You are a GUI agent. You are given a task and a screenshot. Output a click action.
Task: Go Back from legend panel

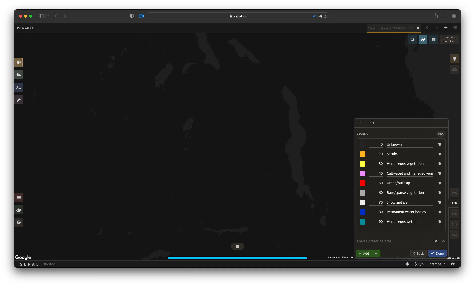(418, 253)
